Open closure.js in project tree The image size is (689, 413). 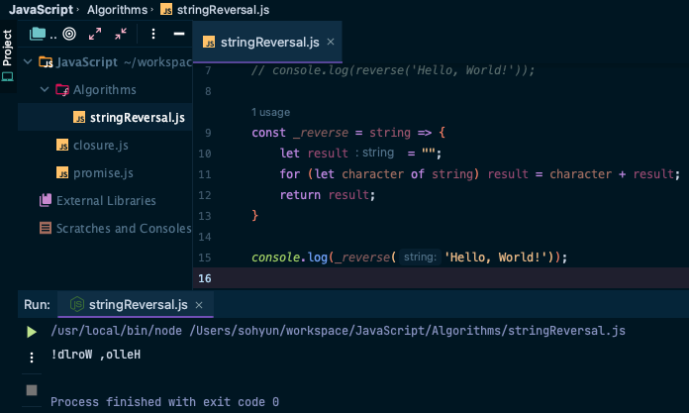(x=106, y=146)
